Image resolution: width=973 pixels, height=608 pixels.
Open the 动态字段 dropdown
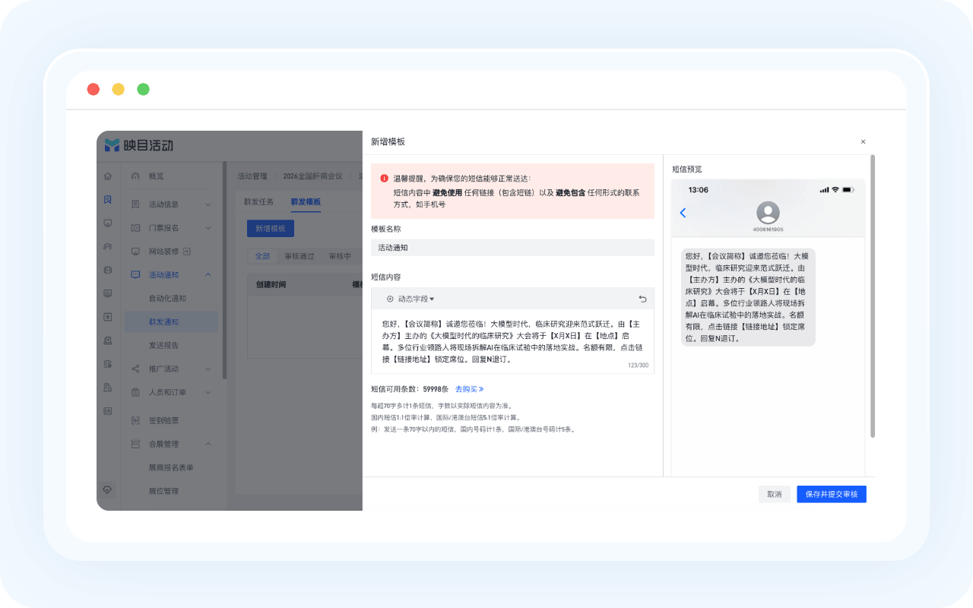(x=410, y=299)
